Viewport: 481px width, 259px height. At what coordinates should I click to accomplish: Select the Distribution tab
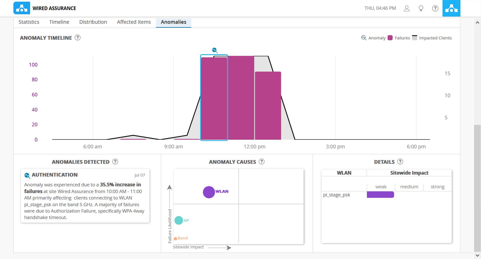pyautogui.click(x=93, y=22)
